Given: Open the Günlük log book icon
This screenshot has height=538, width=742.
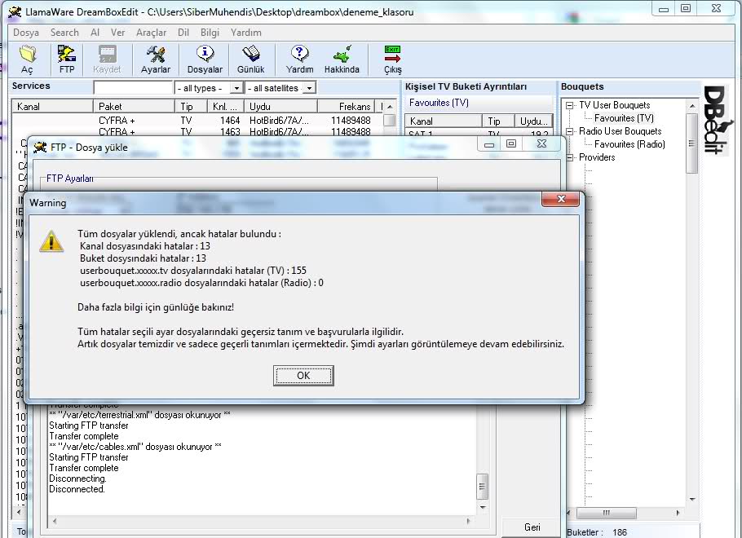Looking at the screenshot, I should coord(250,54).
